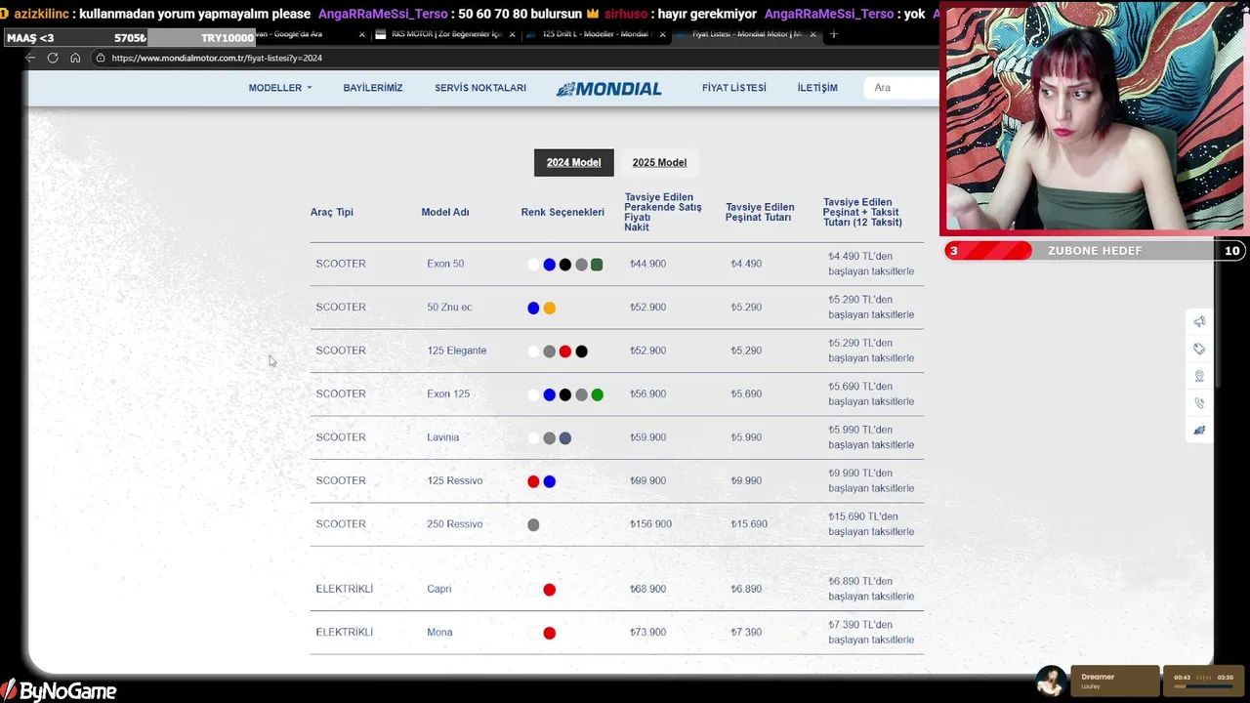Click the ₺15.690 down payment cell
Image resolution: width=1250 pixels, height=703 pixels.
point(749,524)
